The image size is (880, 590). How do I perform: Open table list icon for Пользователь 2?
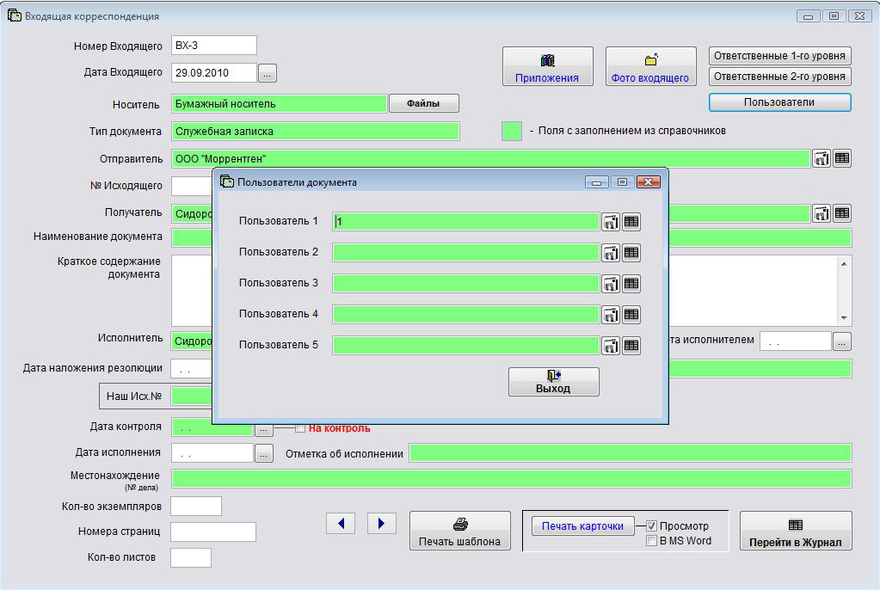[631, 253]
